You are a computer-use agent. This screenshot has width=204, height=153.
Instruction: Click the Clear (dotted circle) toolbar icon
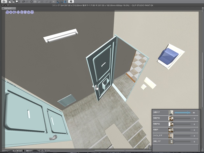pyautogui.click(x=32, y=2)
